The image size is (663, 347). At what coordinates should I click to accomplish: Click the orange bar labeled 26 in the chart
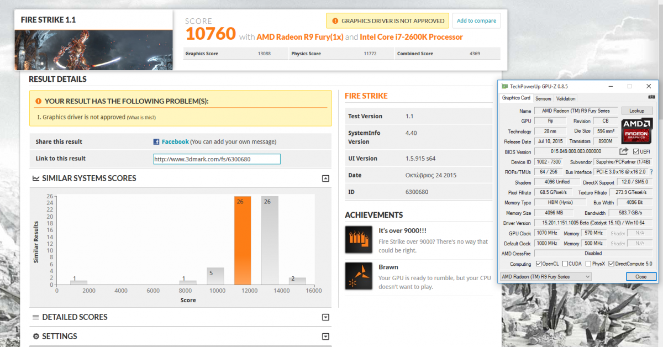(x=243, y=240)
